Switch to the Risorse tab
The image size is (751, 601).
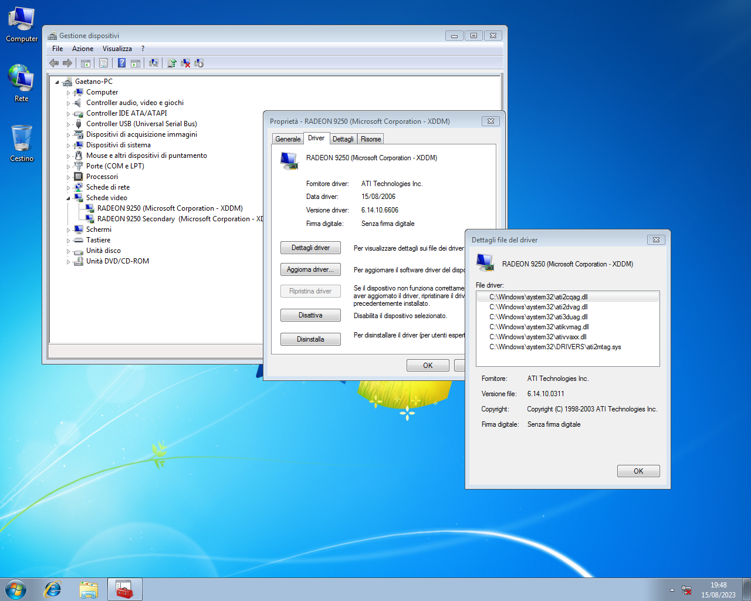[x=370, y=139]
